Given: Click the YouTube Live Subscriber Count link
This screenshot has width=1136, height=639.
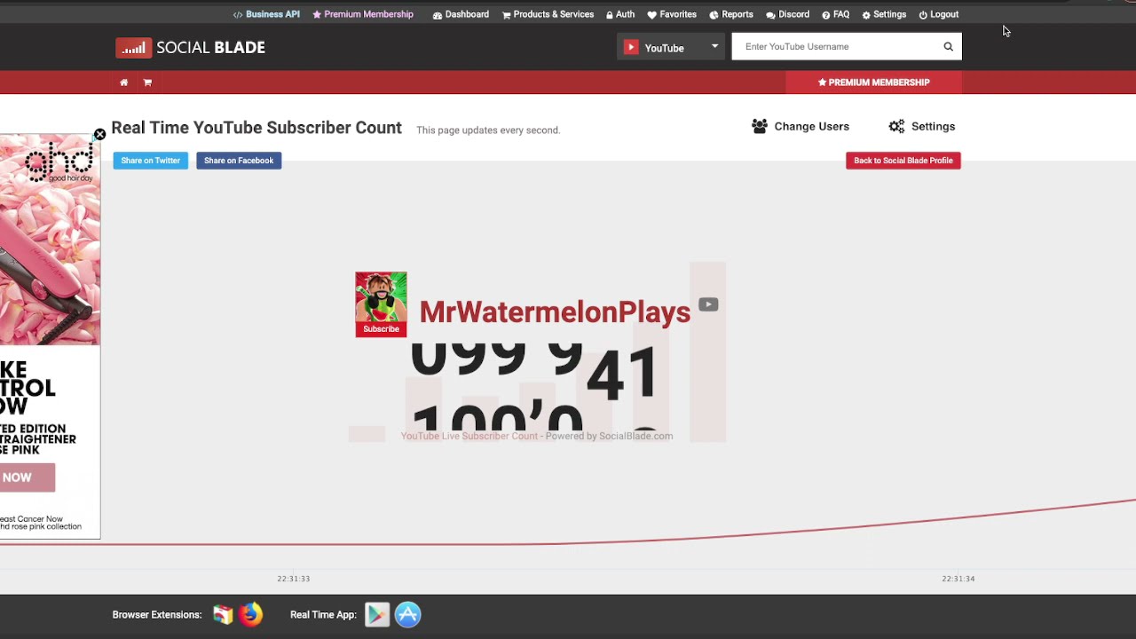Looking at the screenshot, I should [469, 436].
